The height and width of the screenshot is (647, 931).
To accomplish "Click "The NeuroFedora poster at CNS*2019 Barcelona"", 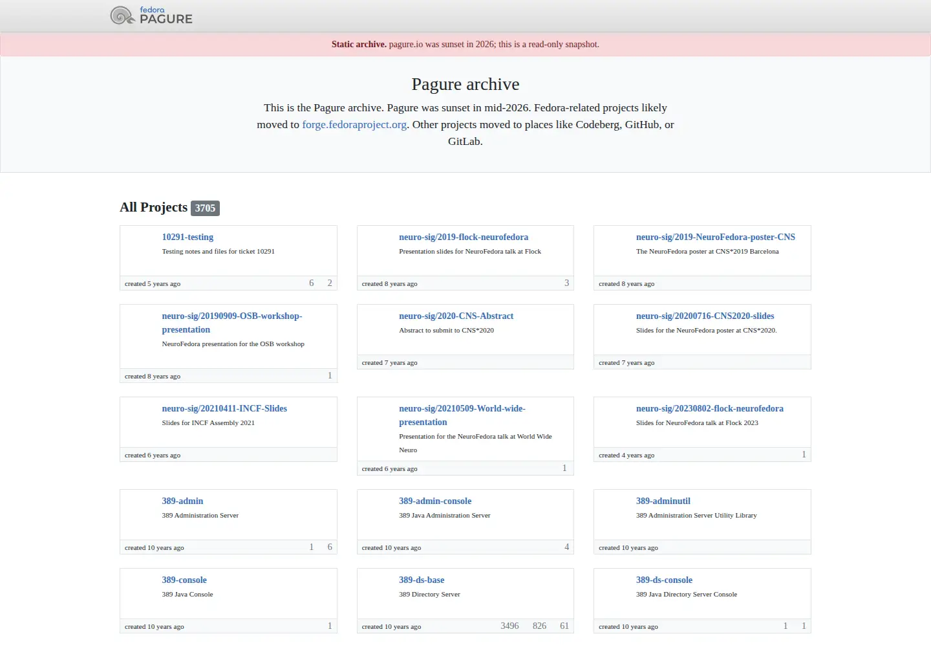I will coord(707,252).
